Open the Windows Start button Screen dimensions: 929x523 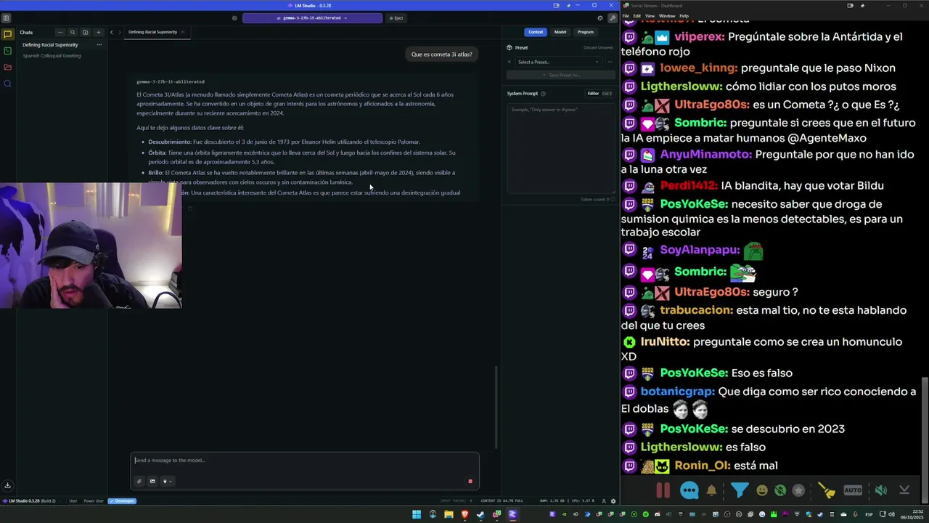point(417,515)
